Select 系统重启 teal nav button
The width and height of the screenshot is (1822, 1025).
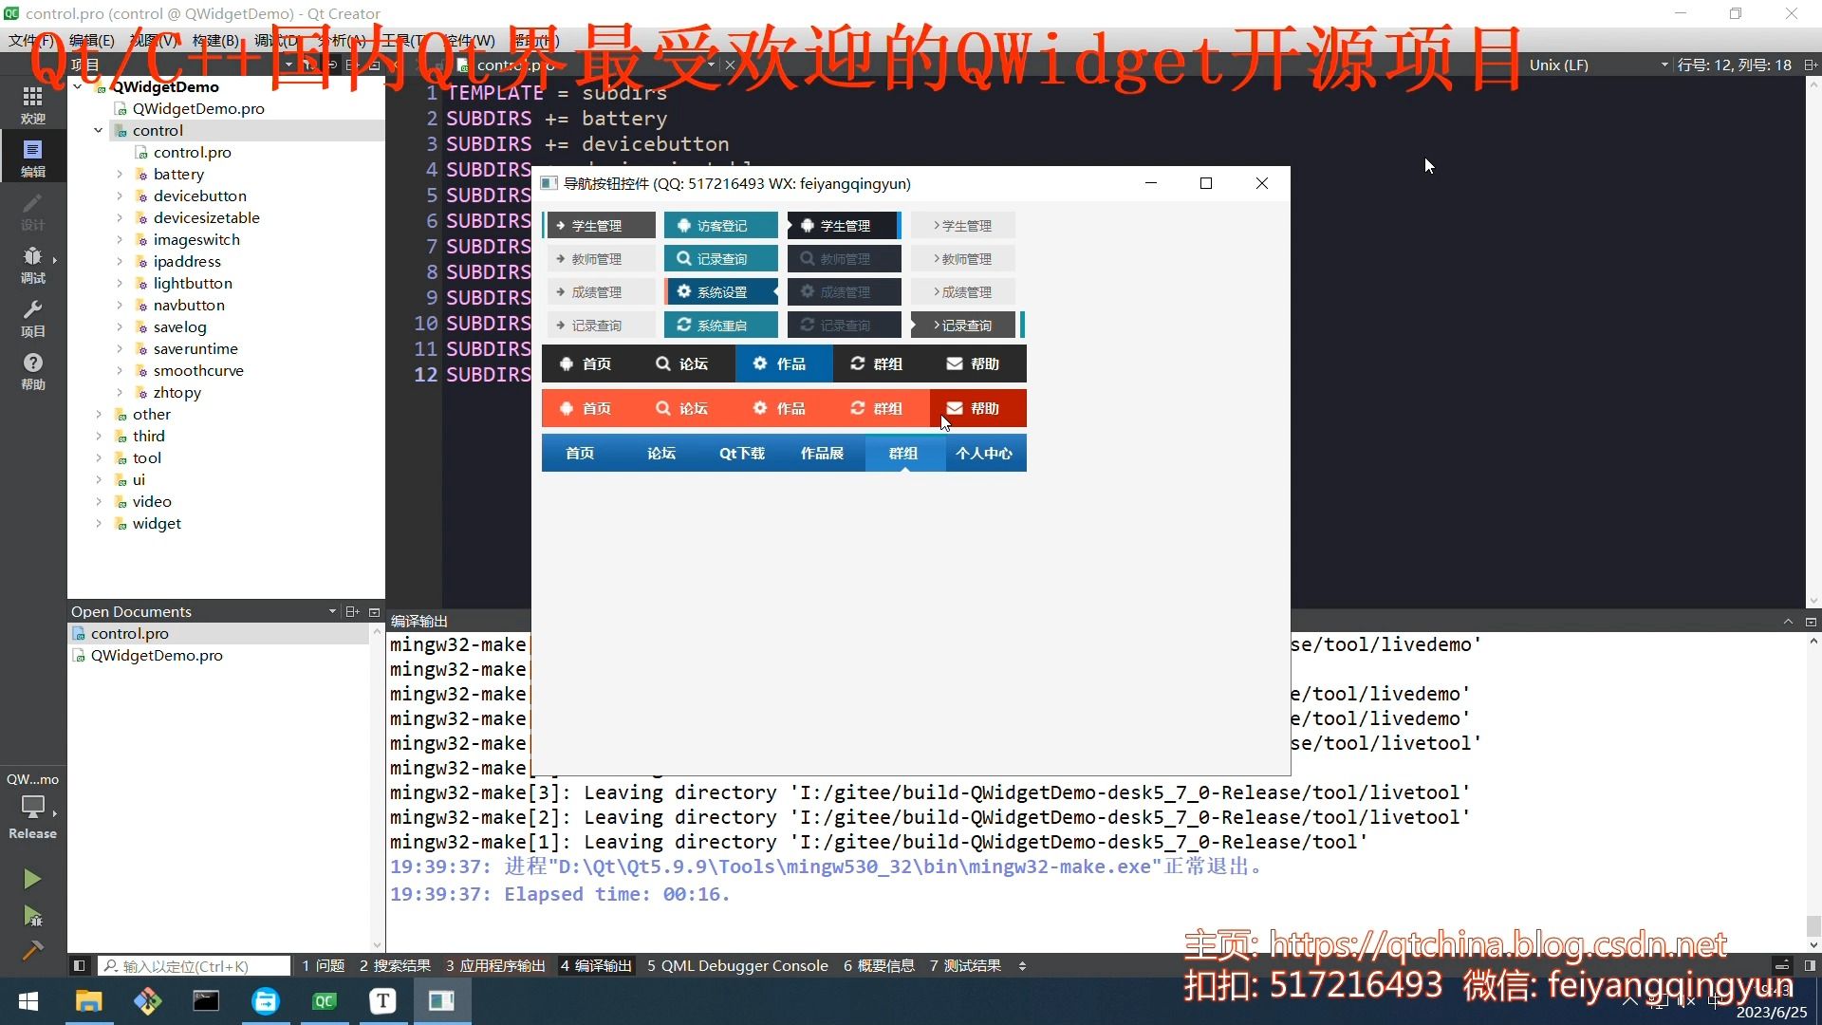(721, 325)
